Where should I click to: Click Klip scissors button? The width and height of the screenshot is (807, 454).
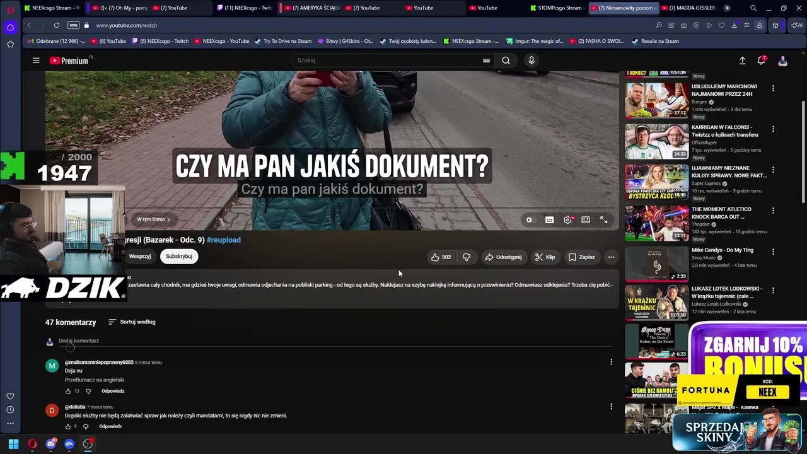pyautogui.click(x=545, y=257)
